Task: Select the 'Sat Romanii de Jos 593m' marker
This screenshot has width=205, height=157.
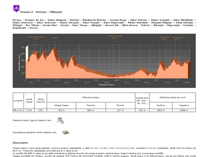Action: [36, 38]
